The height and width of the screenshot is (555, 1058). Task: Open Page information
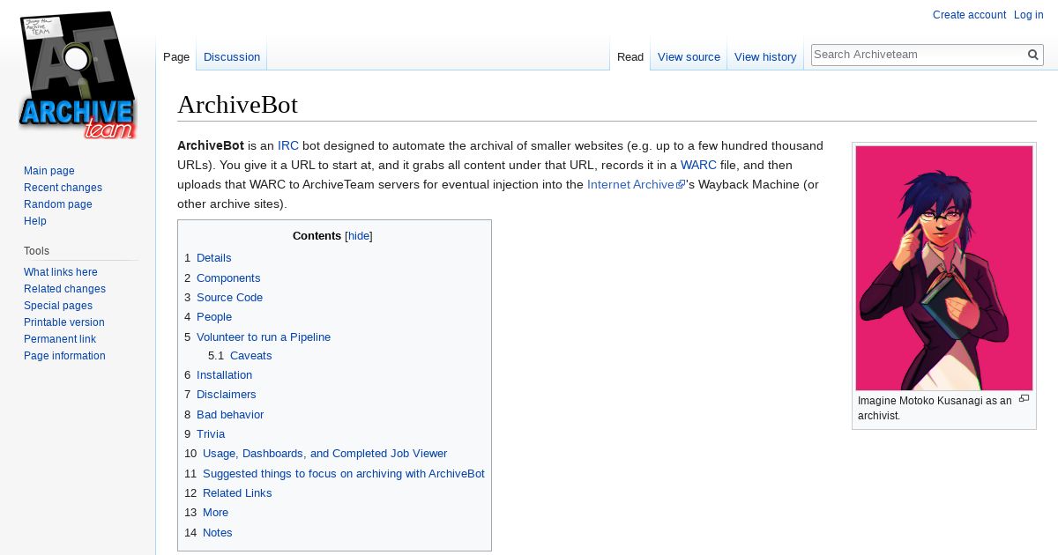(64, 356)
